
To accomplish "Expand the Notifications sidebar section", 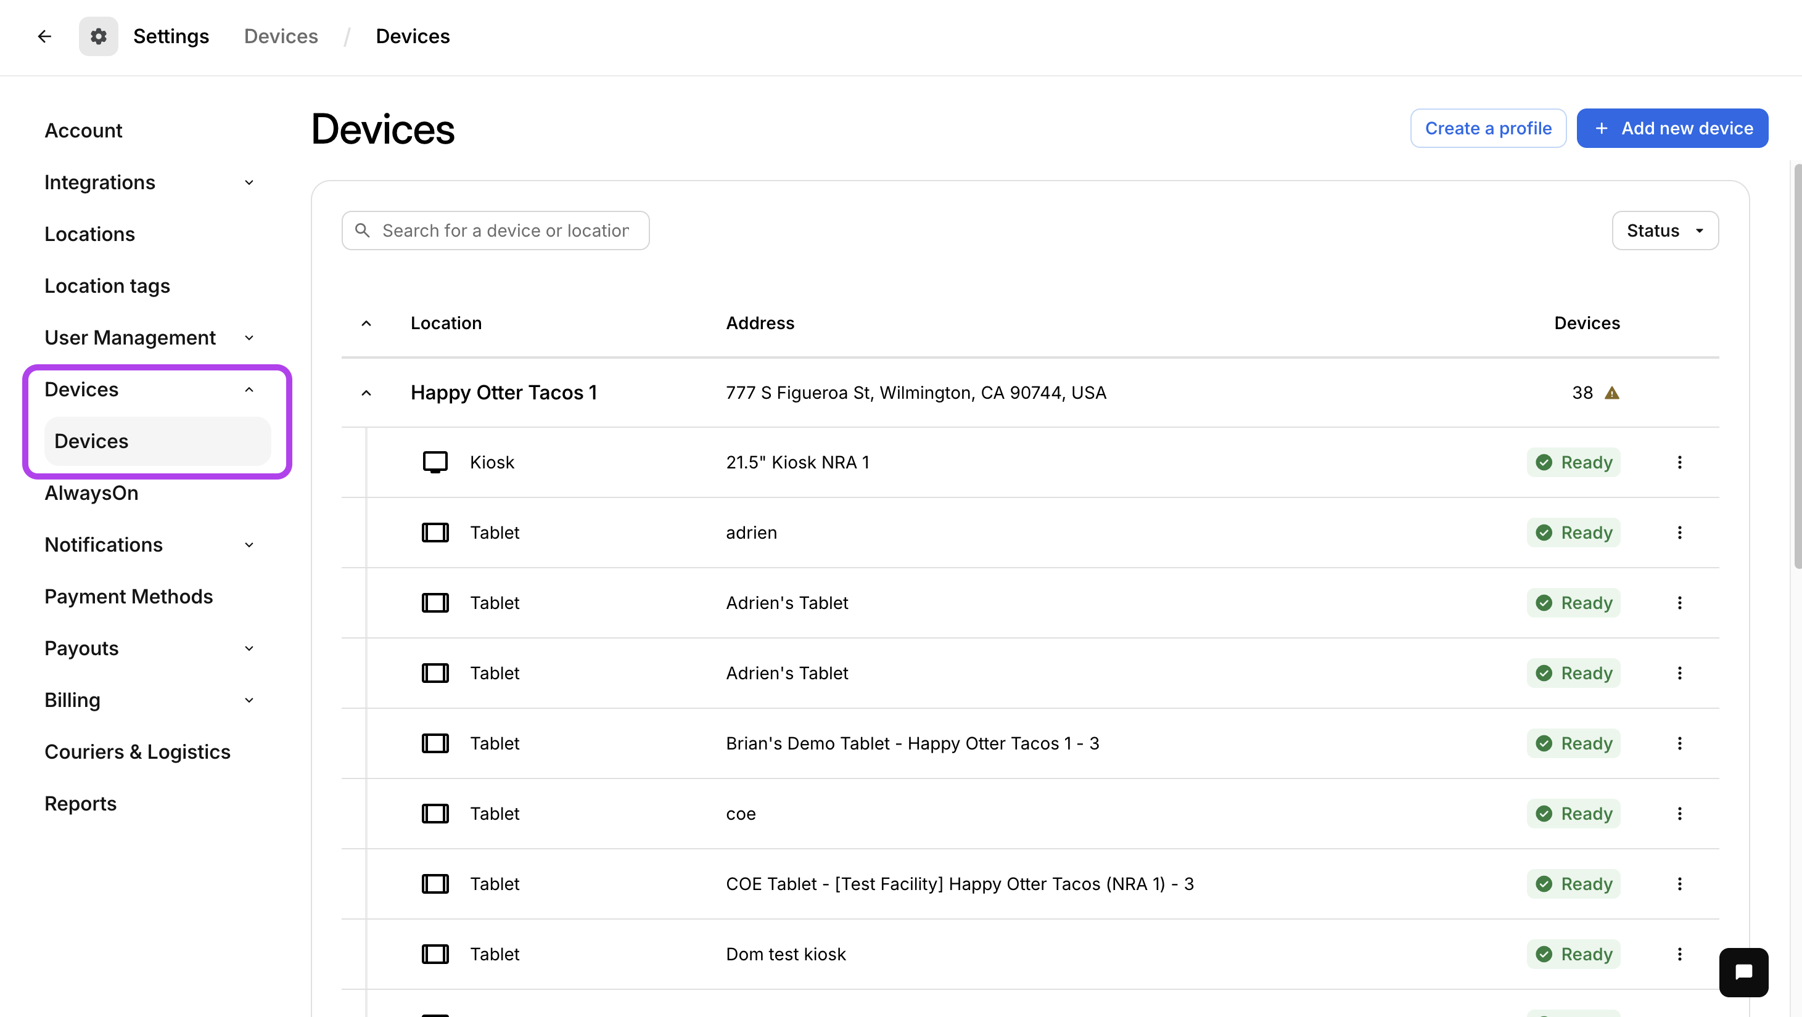I will point(249,544).
